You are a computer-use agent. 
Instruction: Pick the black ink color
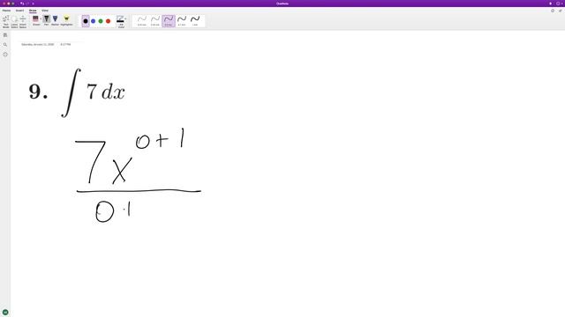[86, 21]
